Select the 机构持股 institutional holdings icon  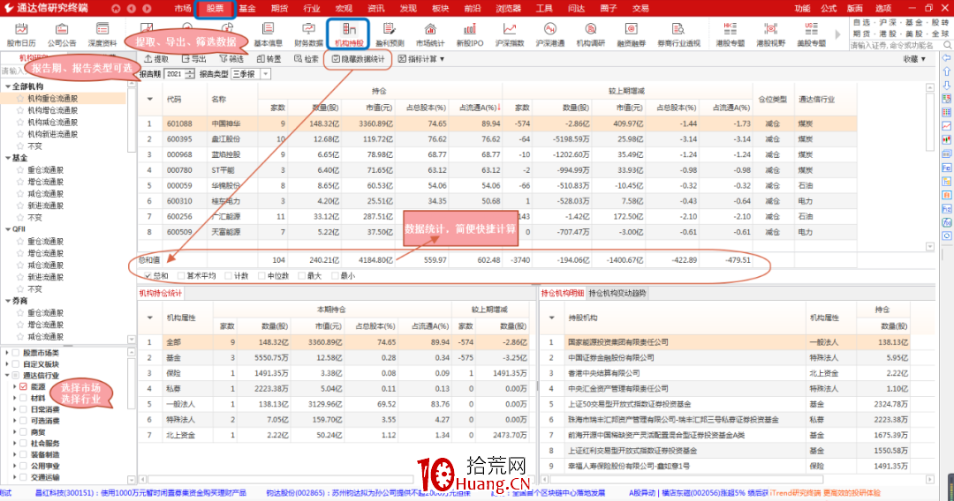click(x=349, y=34)
